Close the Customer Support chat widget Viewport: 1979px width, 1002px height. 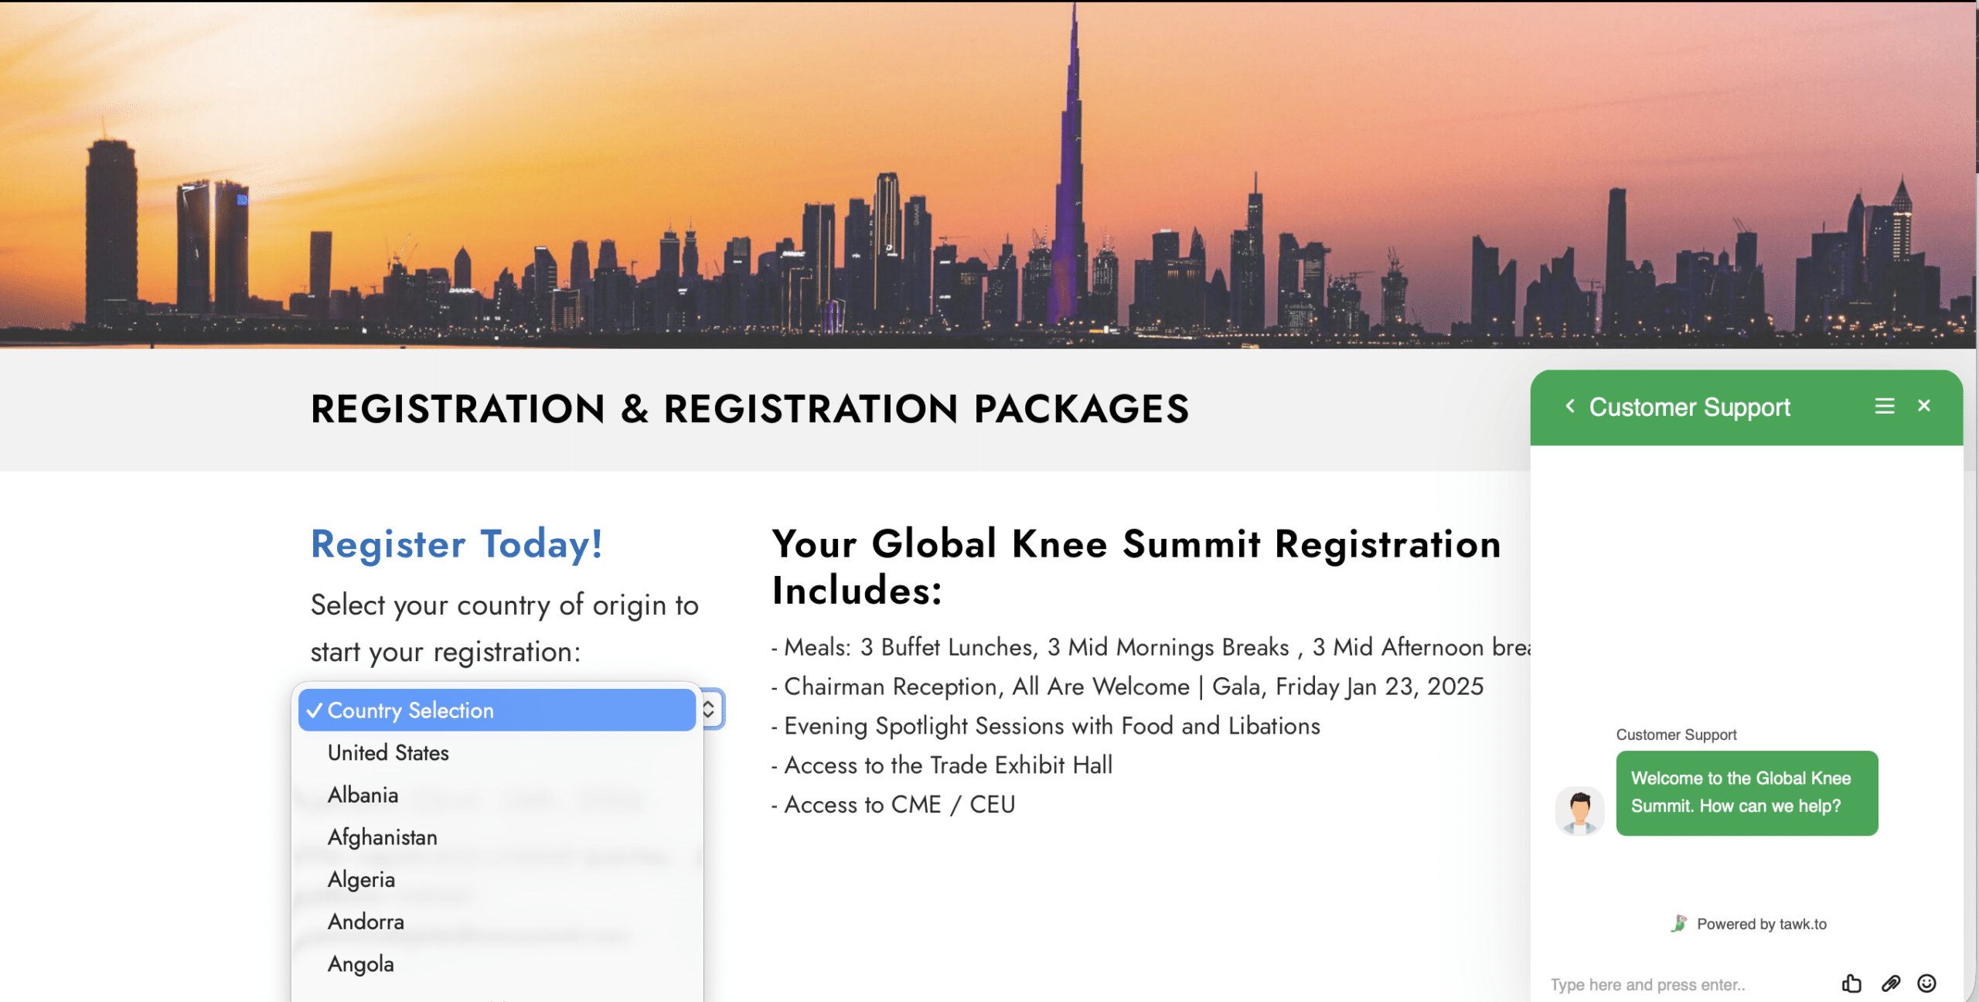tap(1924, 406)
